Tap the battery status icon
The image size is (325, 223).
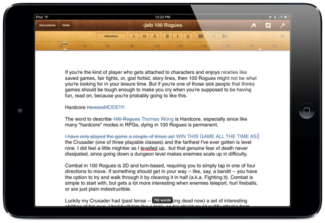click(286, 17)
